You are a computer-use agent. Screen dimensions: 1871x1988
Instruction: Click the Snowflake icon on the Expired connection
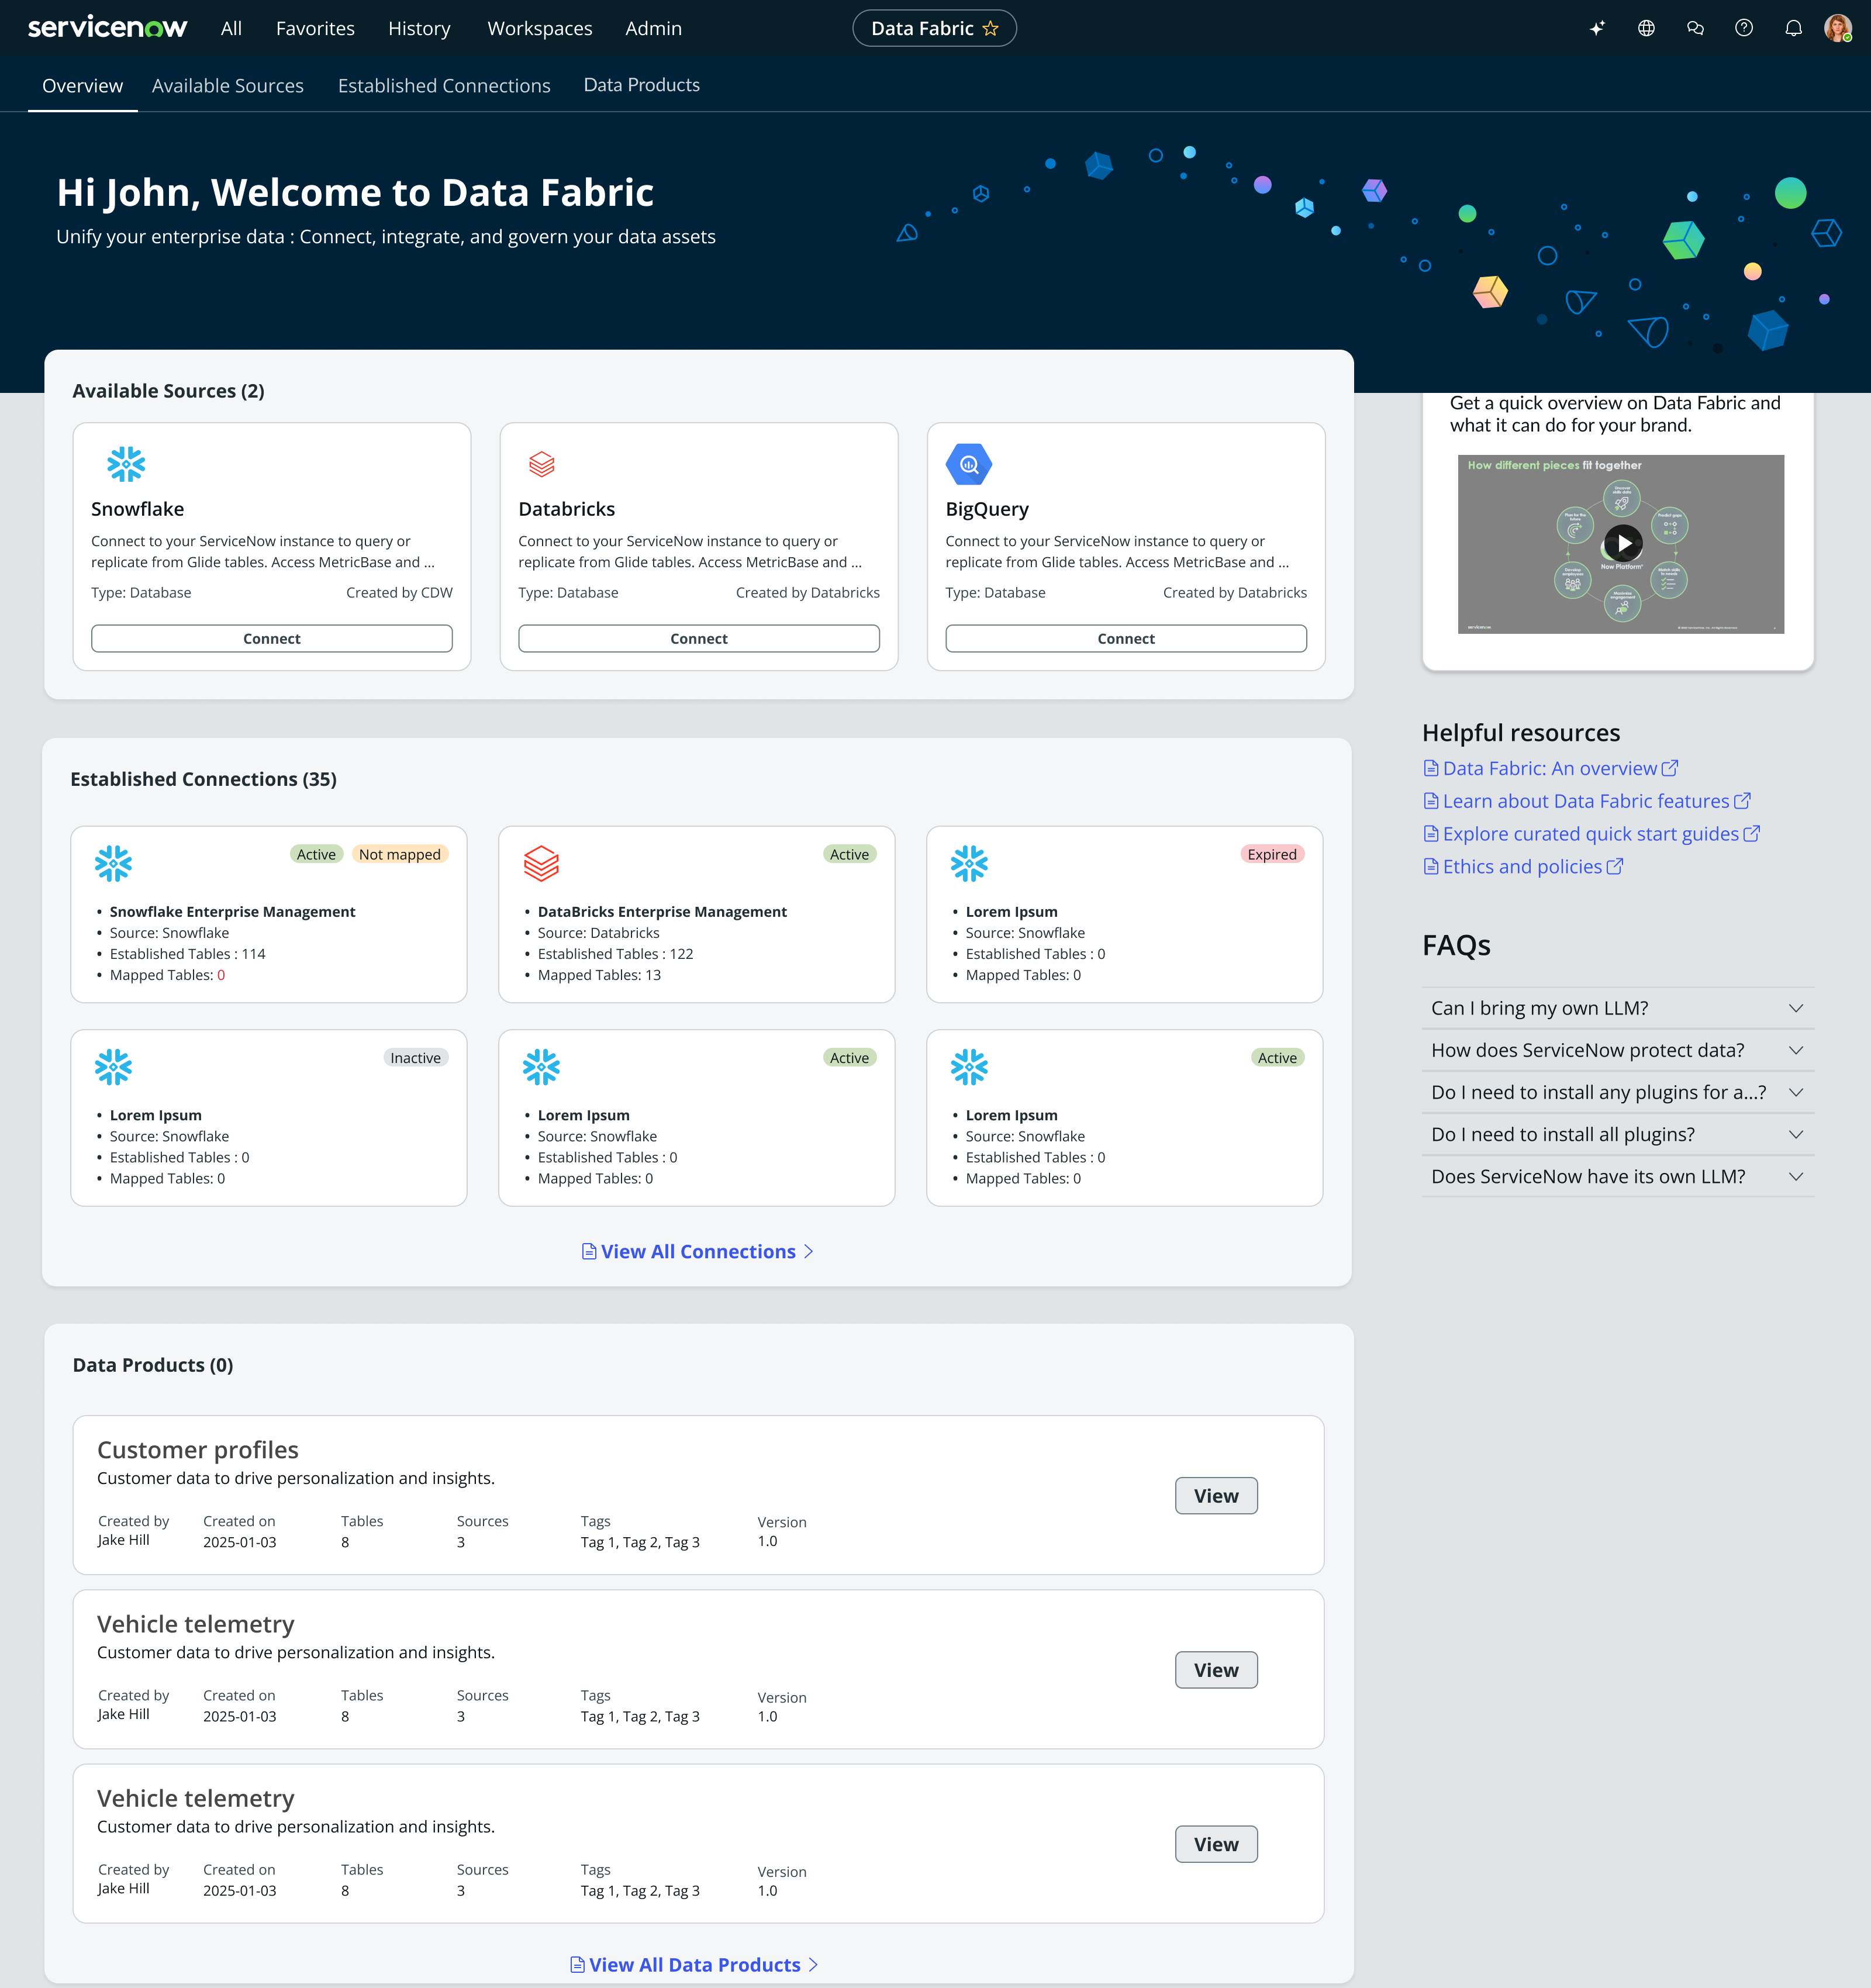coord(969,863)
